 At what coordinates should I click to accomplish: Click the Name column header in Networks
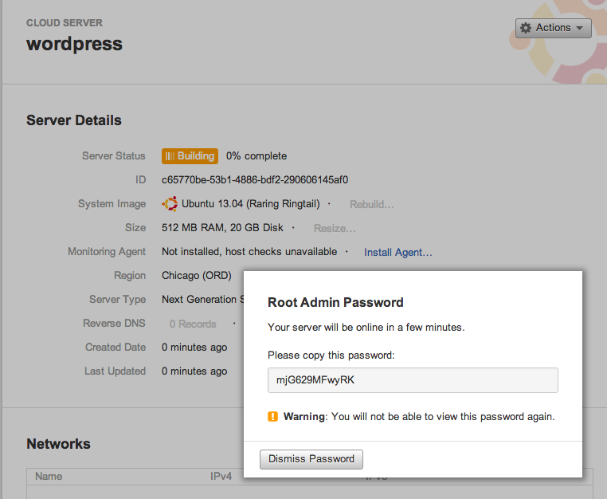click(x=49, y=476)
